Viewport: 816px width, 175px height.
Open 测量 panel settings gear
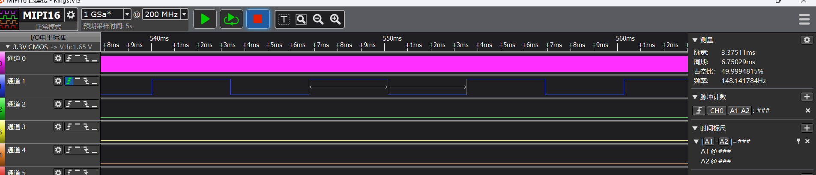[807, 40]
